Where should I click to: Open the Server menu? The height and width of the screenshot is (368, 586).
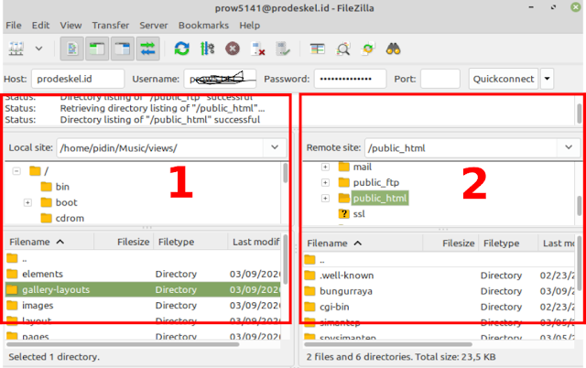pos(154,25)
